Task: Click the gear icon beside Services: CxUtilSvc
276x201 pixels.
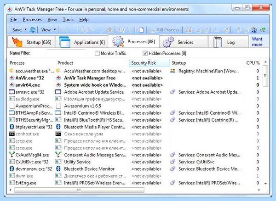Action: click(x=172, y=162)
